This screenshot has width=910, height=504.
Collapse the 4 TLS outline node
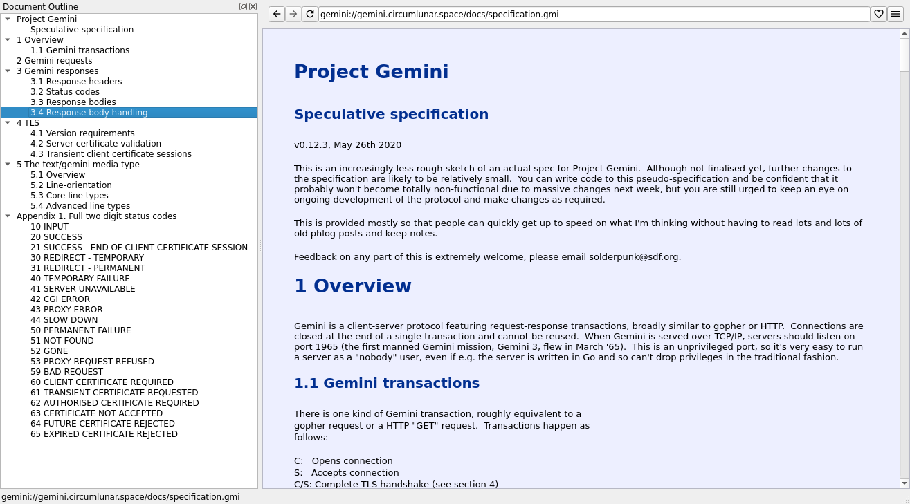pos(8,123)
